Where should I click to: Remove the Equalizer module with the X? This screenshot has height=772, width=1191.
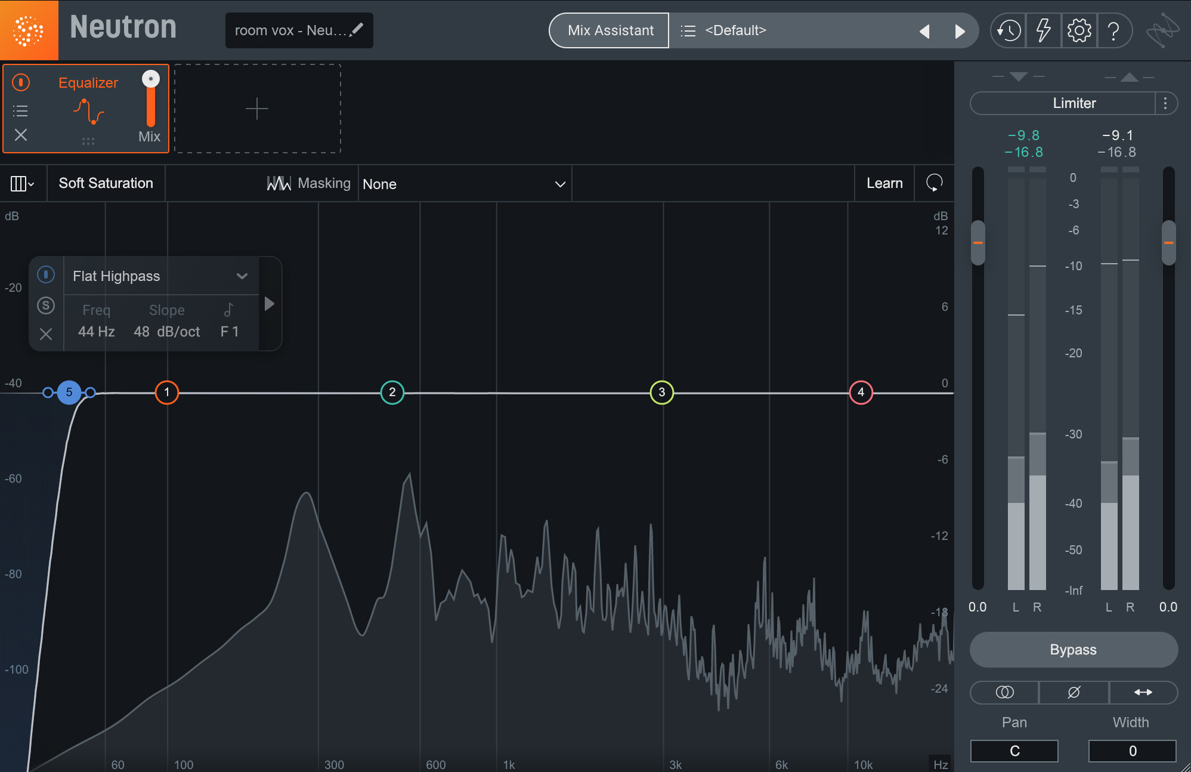[21, 135]
